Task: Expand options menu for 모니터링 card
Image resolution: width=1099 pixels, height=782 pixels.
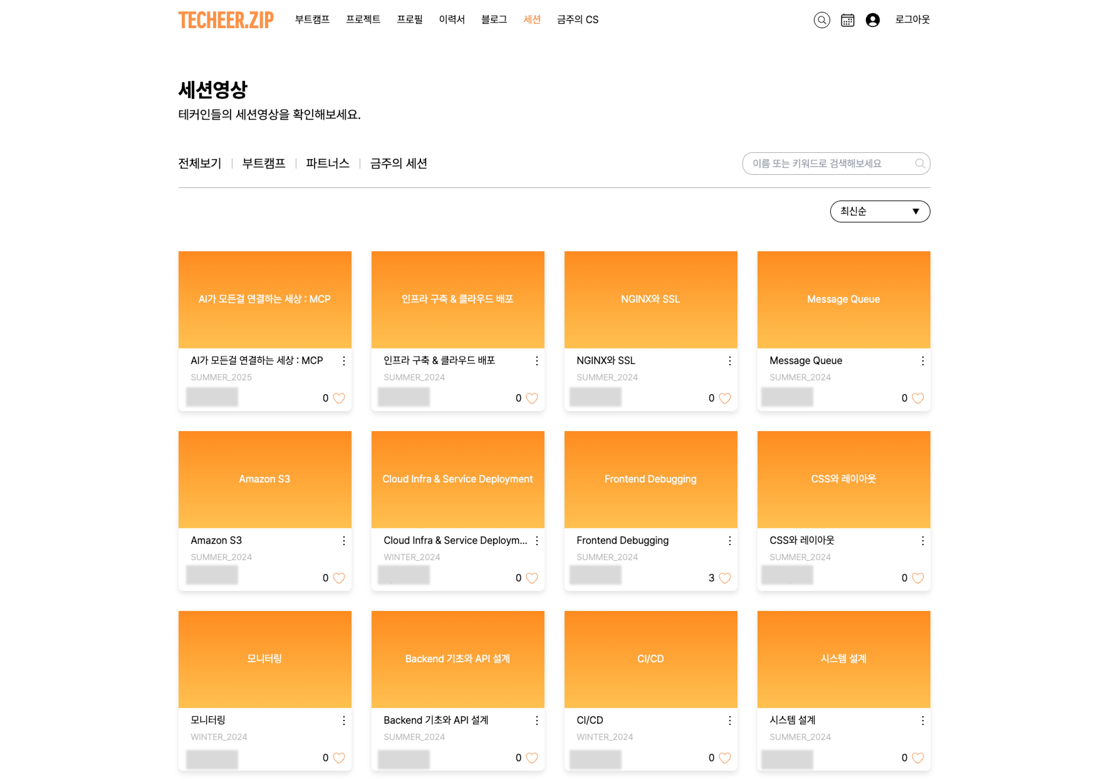Action: pos(344,720)
